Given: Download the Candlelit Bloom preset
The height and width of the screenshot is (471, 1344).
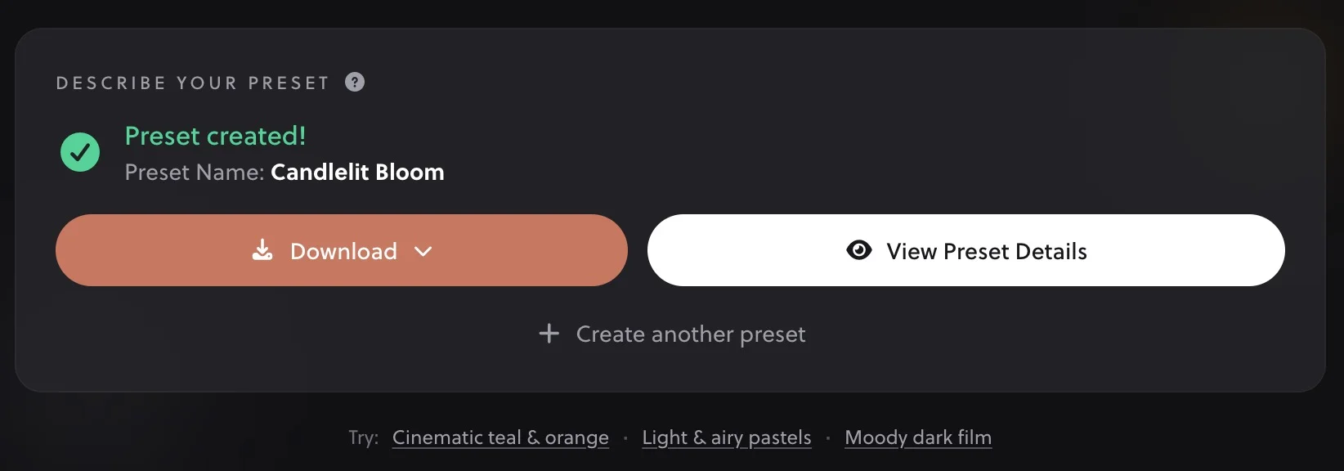Looking at the screenshot, I should click(341, 250).
